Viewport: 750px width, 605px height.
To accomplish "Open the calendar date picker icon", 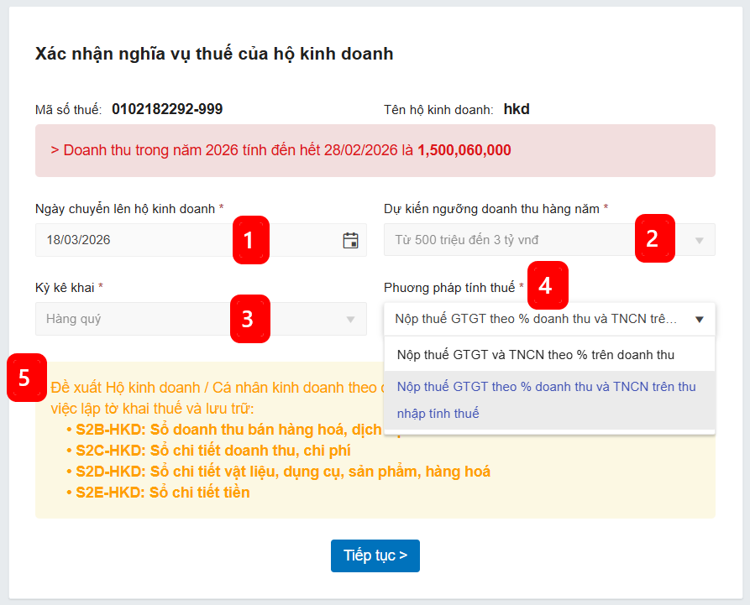I will (x=350, y=240).
